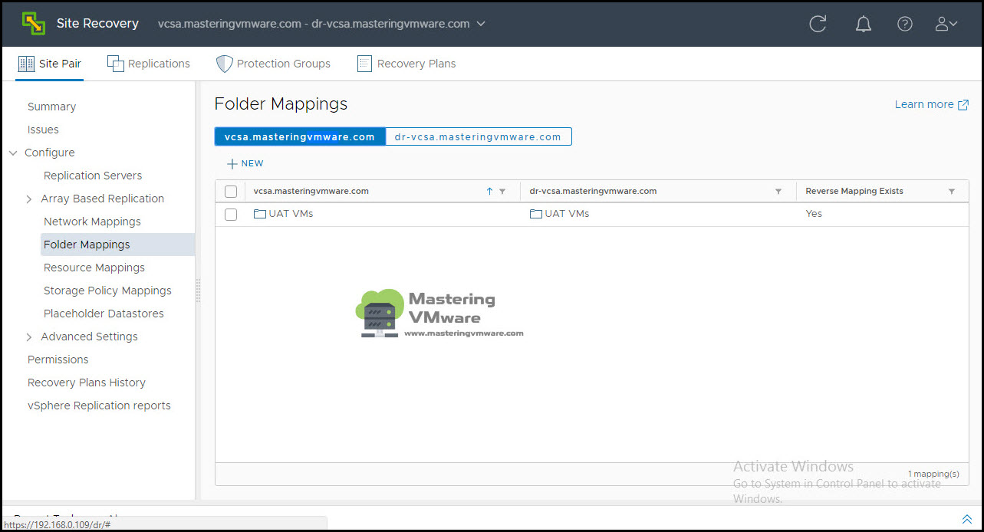Expand Array Based Replication
Screen dimensions: 984x532
[x=29, y=199]
